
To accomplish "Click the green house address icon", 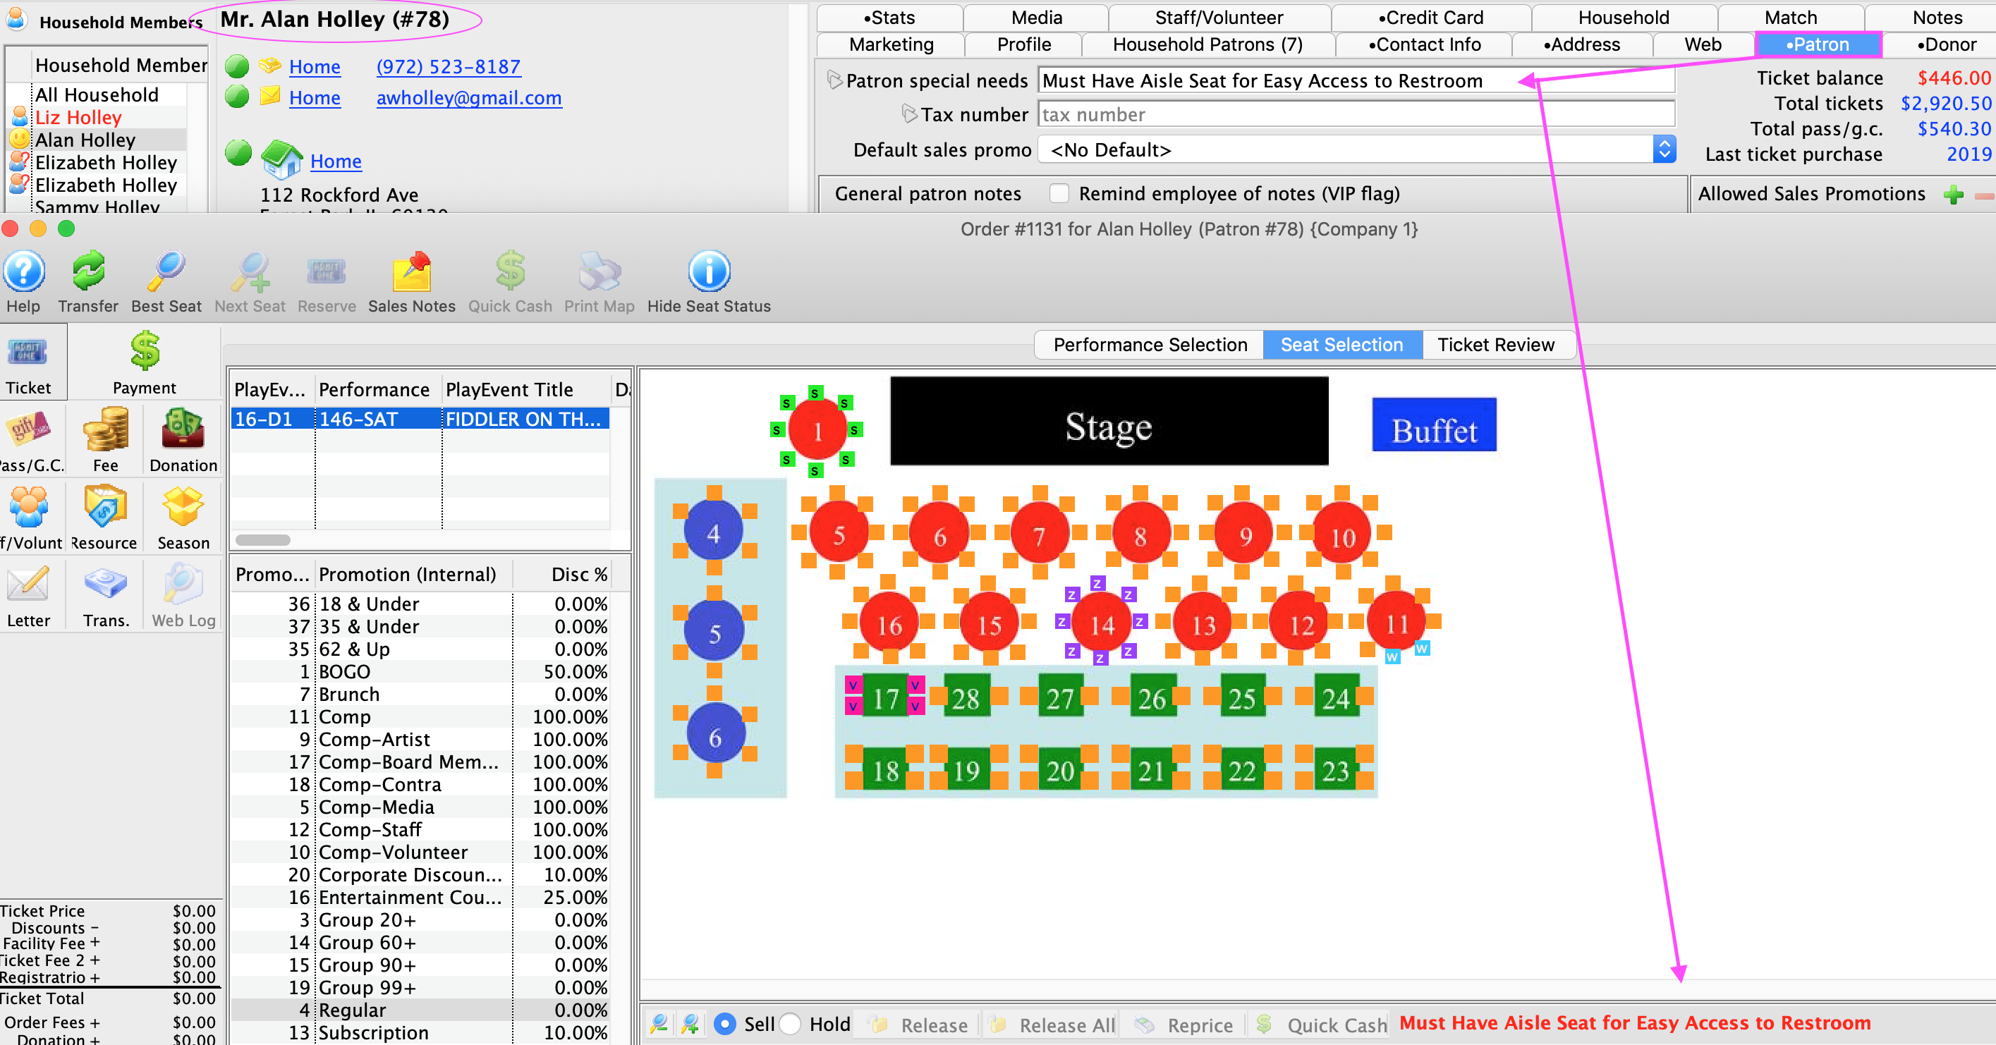I will point(281,159).
